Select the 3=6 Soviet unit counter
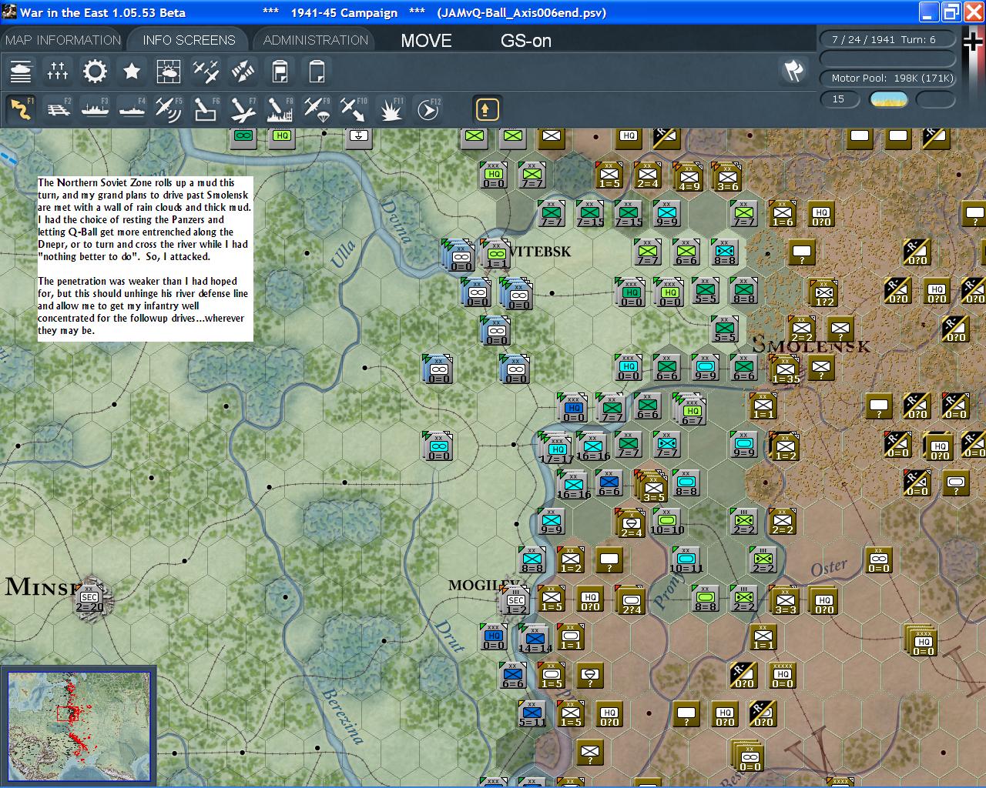 tap(726, 177)
